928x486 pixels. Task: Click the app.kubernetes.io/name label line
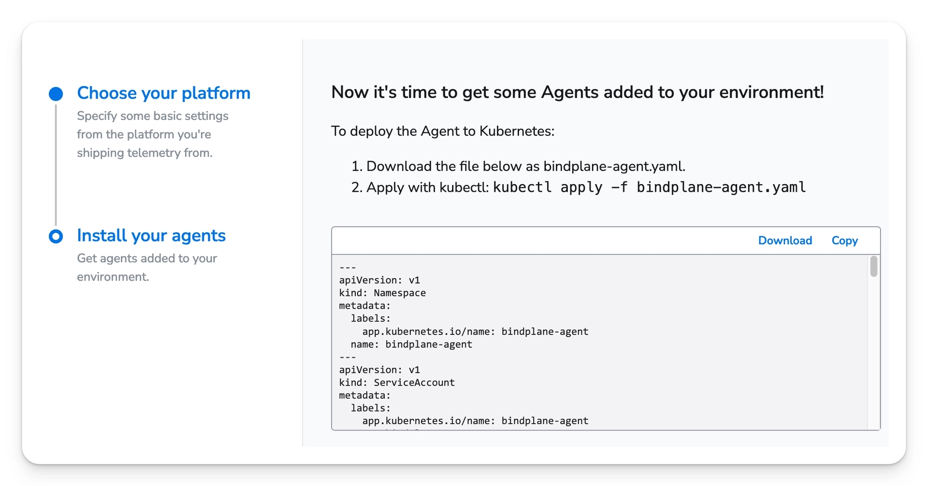475,331
